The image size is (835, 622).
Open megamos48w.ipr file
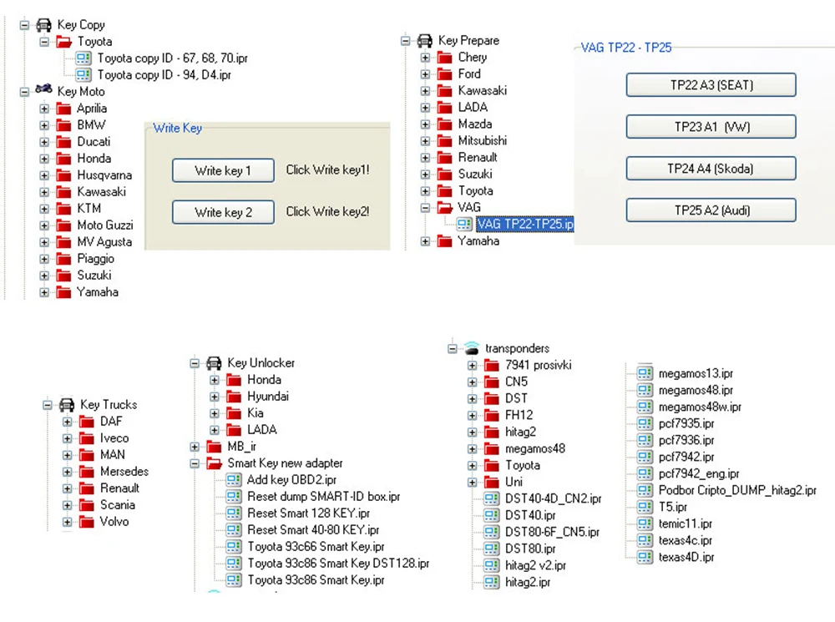(x=700, y=407)
